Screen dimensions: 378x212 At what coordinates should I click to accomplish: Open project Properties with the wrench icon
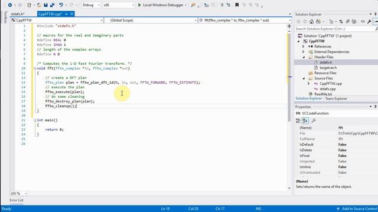(369, 22)
